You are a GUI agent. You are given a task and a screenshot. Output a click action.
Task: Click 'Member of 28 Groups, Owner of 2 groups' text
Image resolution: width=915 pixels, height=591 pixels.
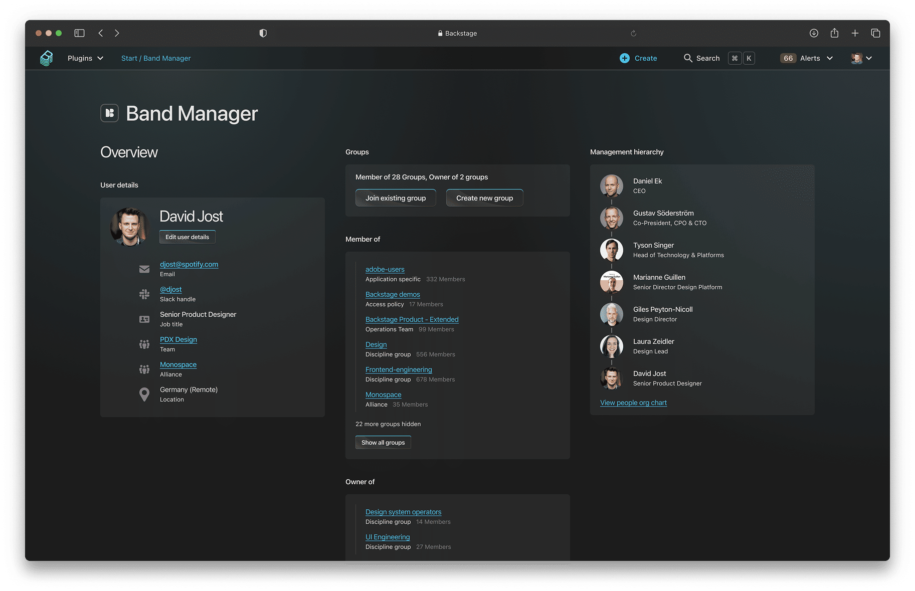pyautogui.click(x=422, y=177)
